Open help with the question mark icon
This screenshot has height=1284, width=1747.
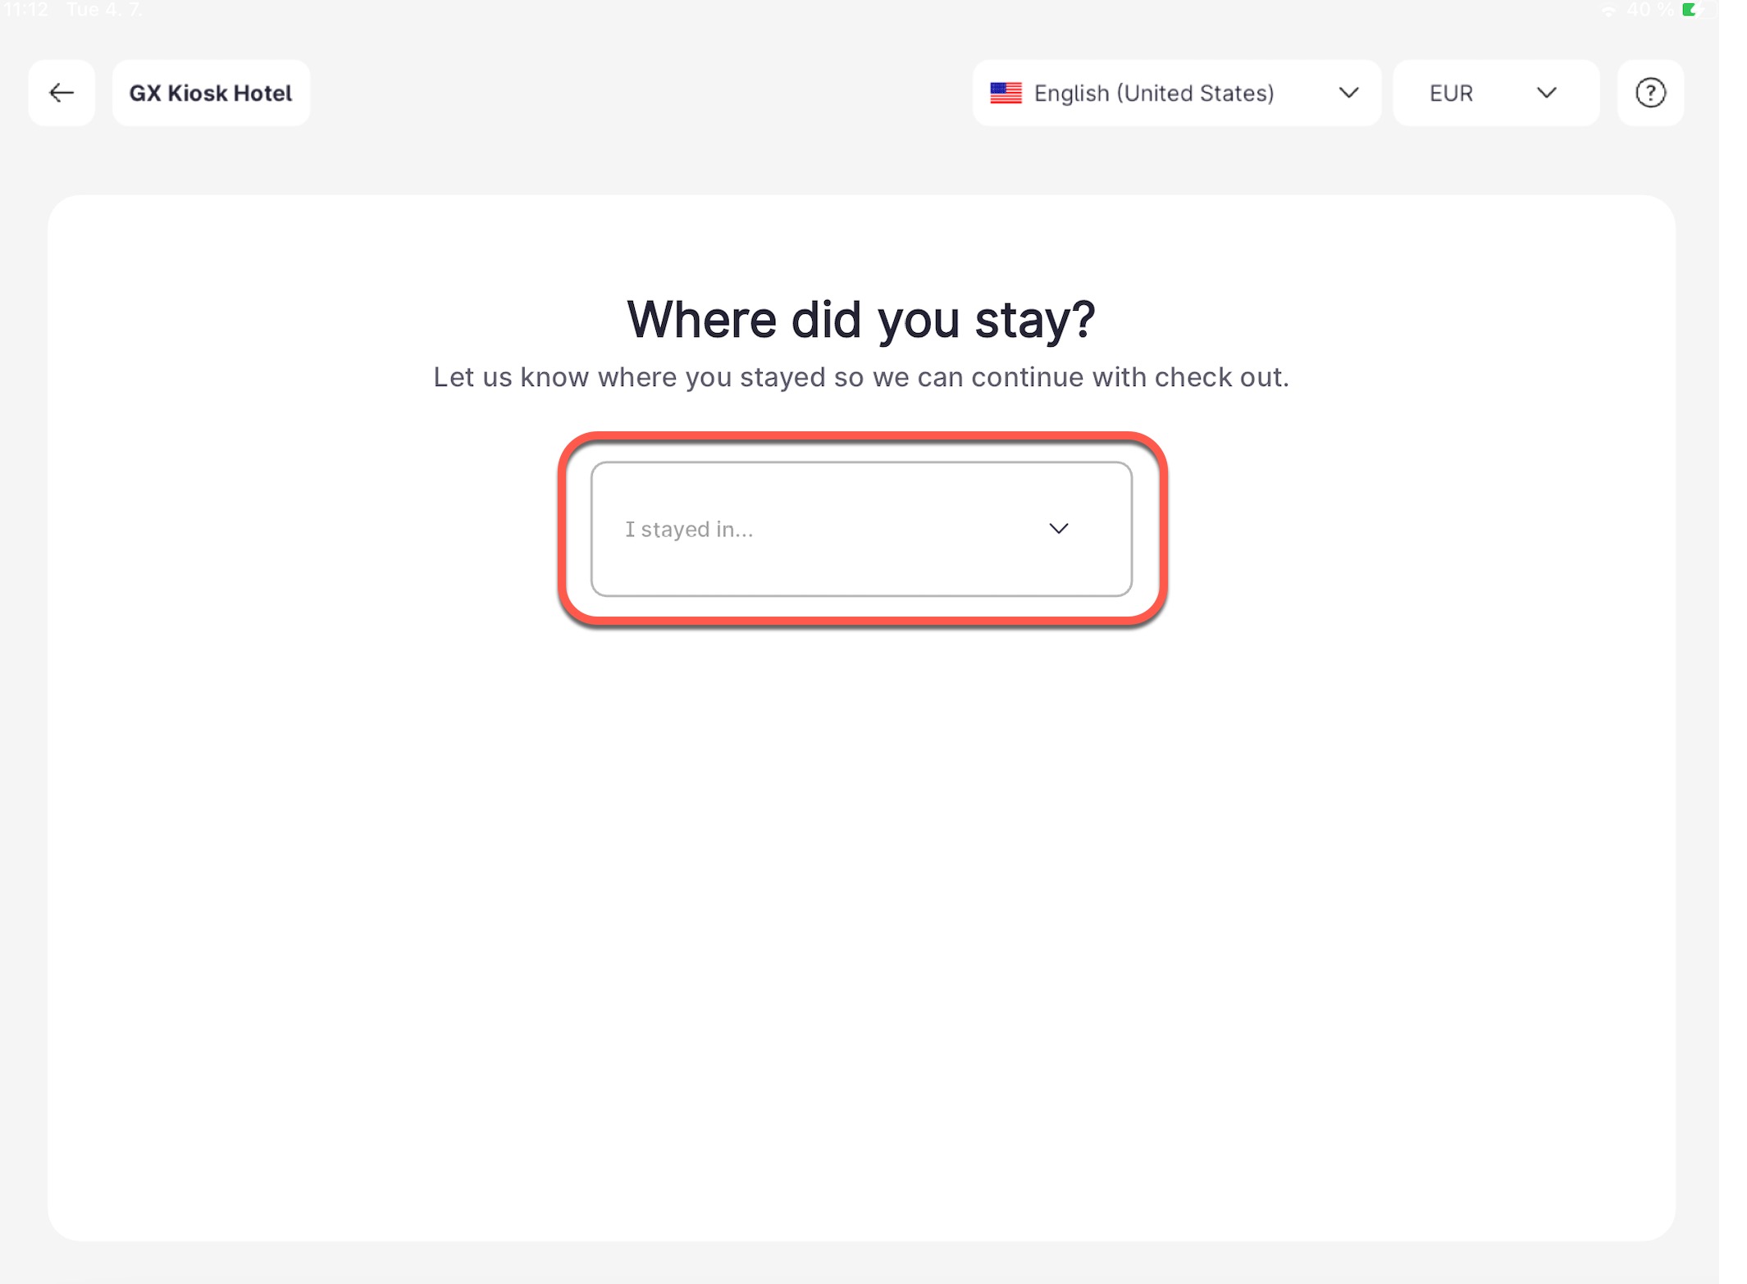pyautogui.click(x=1650, y=93)
